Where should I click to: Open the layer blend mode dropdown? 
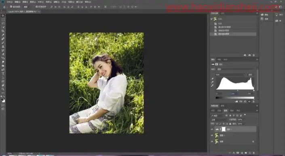(x=219, y=120)
